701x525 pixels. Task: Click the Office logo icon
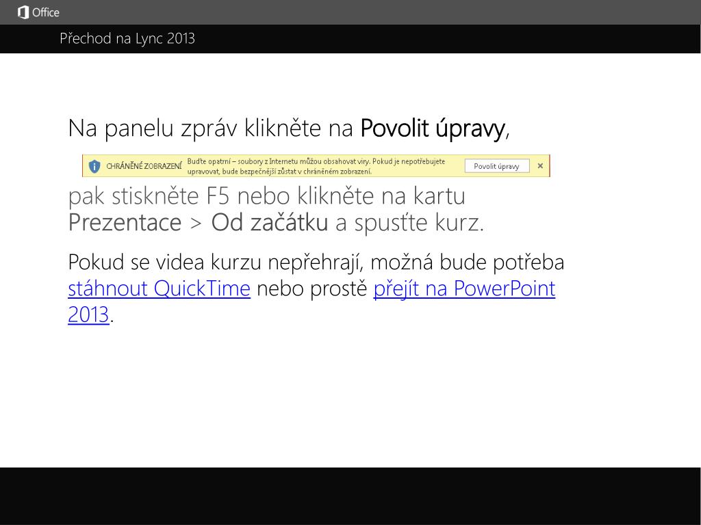coord(23,12)
